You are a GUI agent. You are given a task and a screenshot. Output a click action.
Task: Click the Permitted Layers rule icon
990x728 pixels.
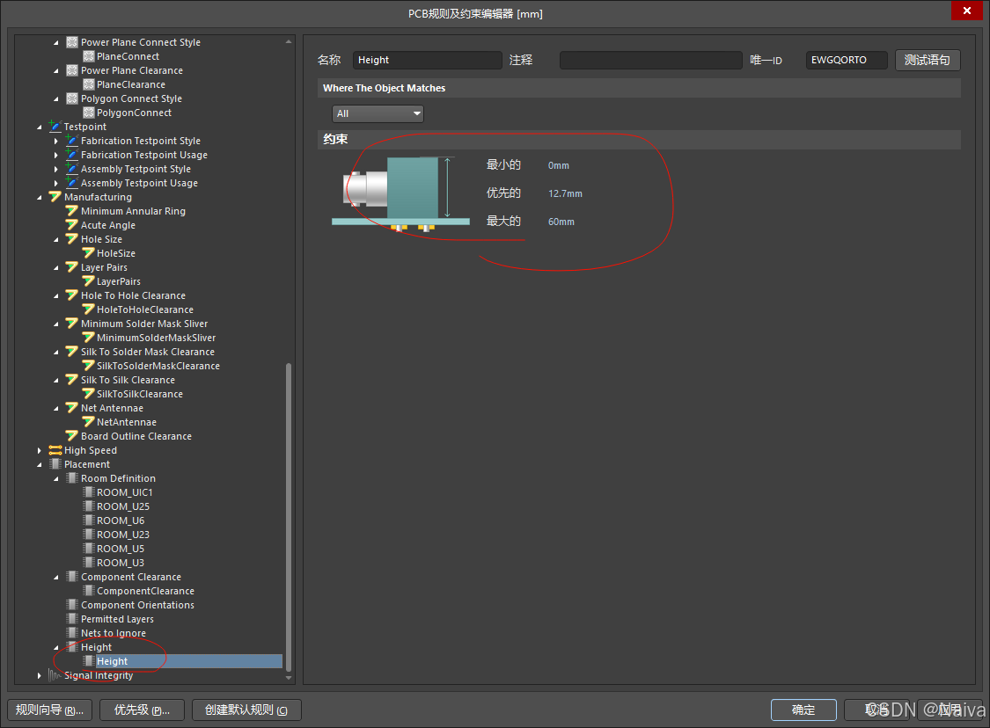coord(73,619)
